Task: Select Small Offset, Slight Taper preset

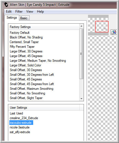Action: pyautogui.click(x=26, y=98)
